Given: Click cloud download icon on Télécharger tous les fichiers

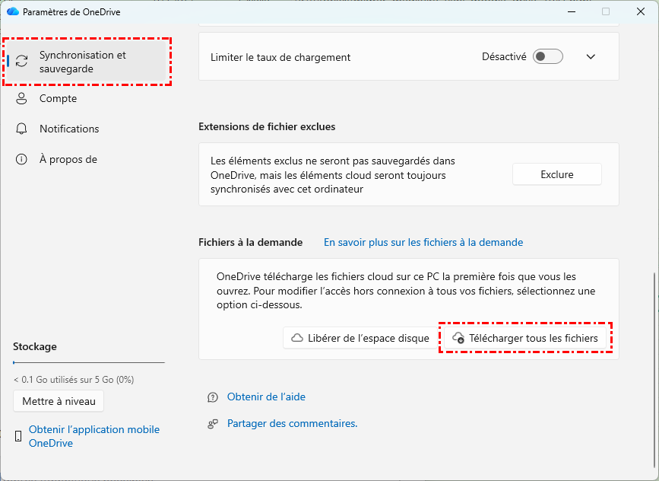Looking at the screenshot, I should tap(458, 338).
